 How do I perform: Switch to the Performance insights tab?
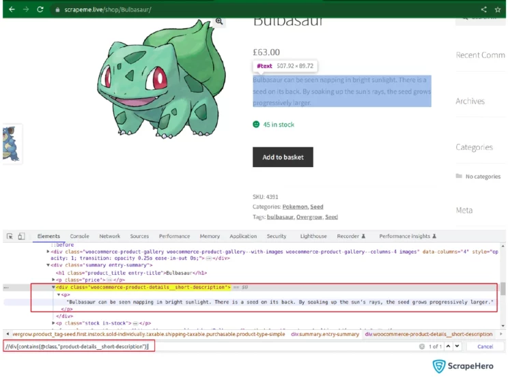pos(407,237)
